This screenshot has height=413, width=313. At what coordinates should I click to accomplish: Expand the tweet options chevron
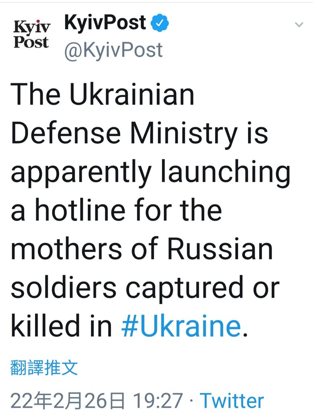click(299, 25)
